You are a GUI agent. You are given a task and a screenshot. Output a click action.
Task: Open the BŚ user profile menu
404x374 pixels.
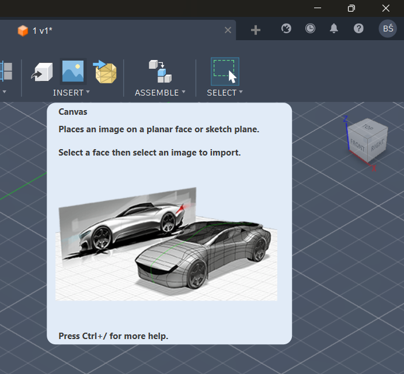pyautogui.click(x=388, y=29)
